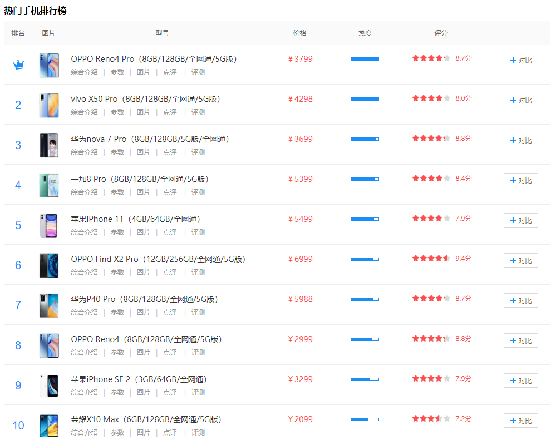556x445 pixels.
Task: Click the popularity bar for 华为nova 7 Pro
Action: [x=365, y=139]
